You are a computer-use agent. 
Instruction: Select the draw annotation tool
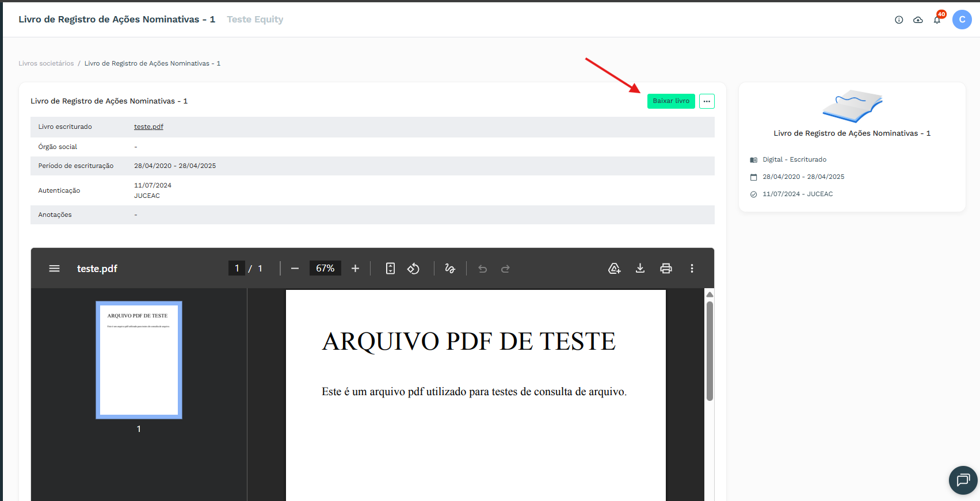pyautogui.click(x=450, y=269)
